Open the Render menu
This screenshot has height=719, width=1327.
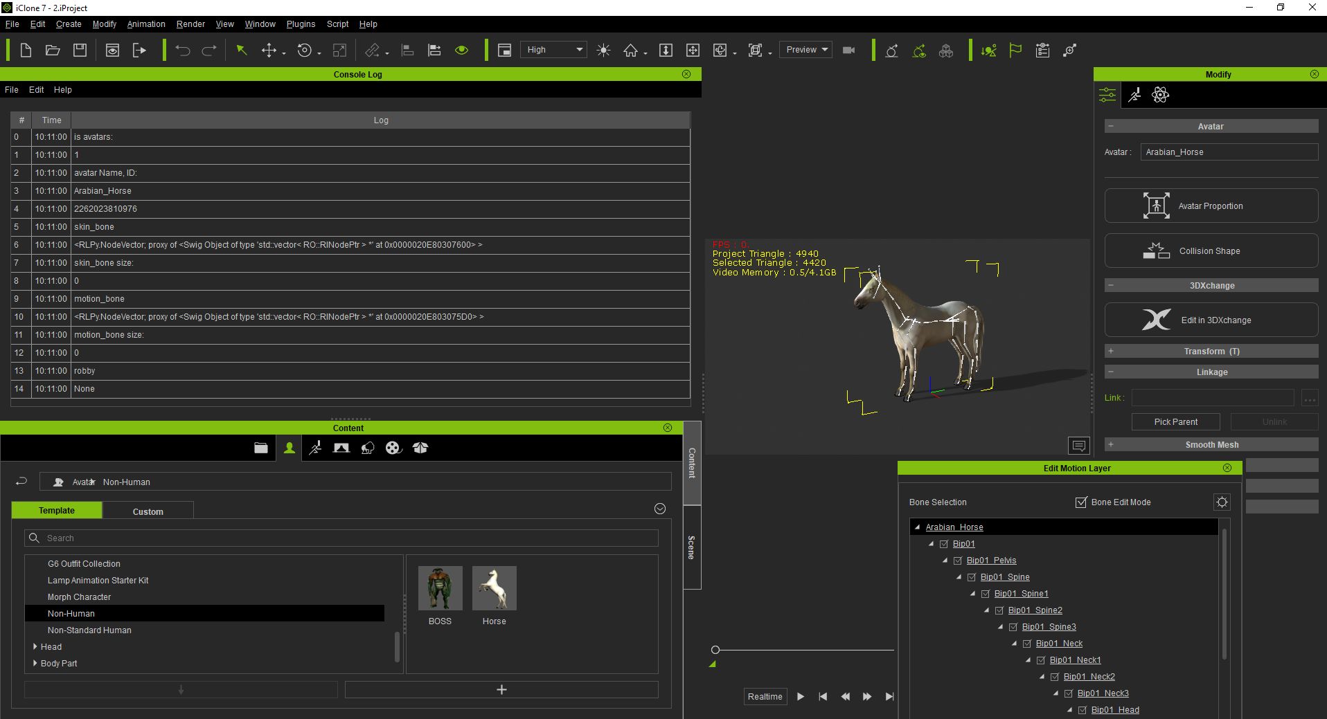(x=190, y=24)
